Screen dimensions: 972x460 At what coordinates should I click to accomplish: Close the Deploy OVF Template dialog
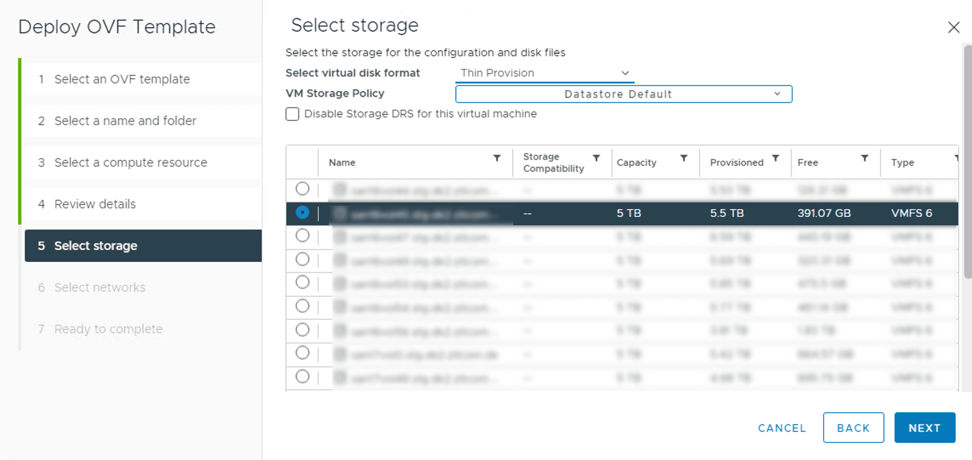click(x=954, y=27)
